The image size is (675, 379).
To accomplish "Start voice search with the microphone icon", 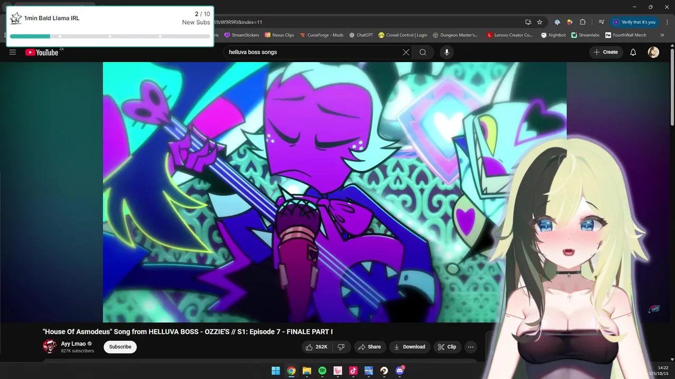I will (447, 52).
